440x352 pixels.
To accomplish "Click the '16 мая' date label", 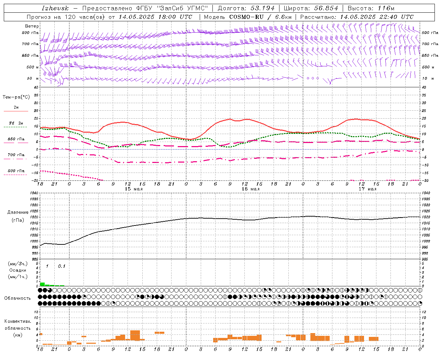I will pyautogui.click(x=250, y=189).
